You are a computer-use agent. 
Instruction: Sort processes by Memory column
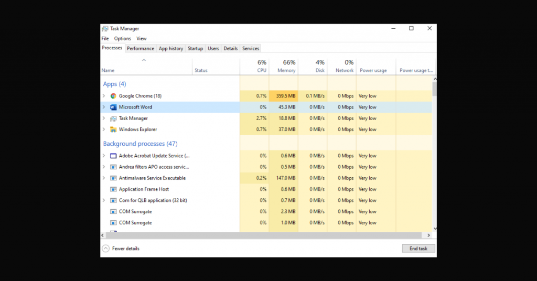pos(286,66)
